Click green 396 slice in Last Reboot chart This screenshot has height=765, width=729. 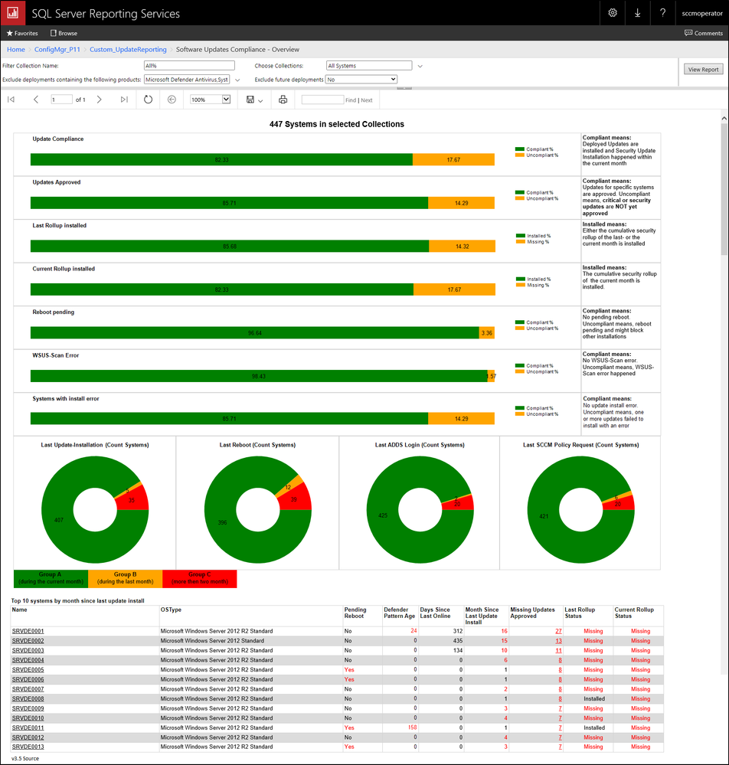click(222, 522)
